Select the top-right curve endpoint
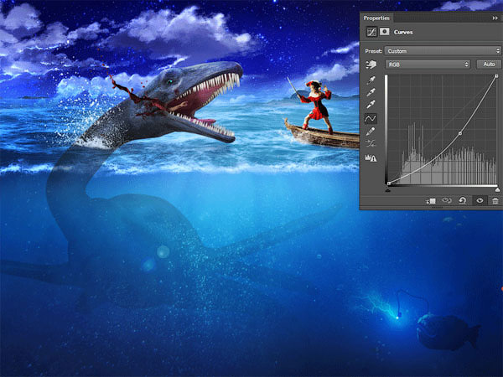503x377 pixels. tap(496, 76)
